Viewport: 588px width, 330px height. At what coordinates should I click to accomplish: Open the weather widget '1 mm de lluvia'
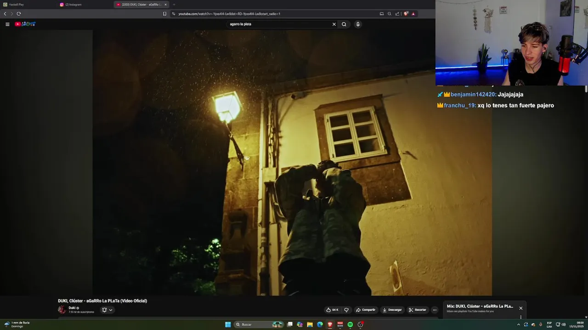tap(17, 324)
